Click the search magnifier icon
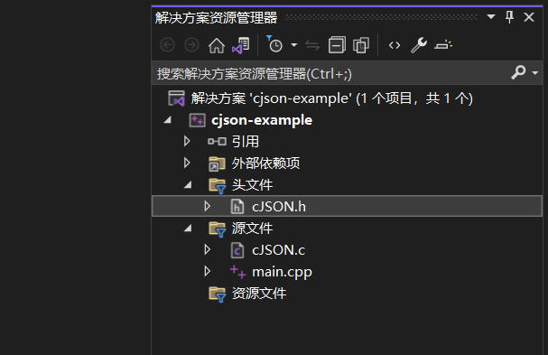This screenshot has width=548, height=355. [518, 72]
